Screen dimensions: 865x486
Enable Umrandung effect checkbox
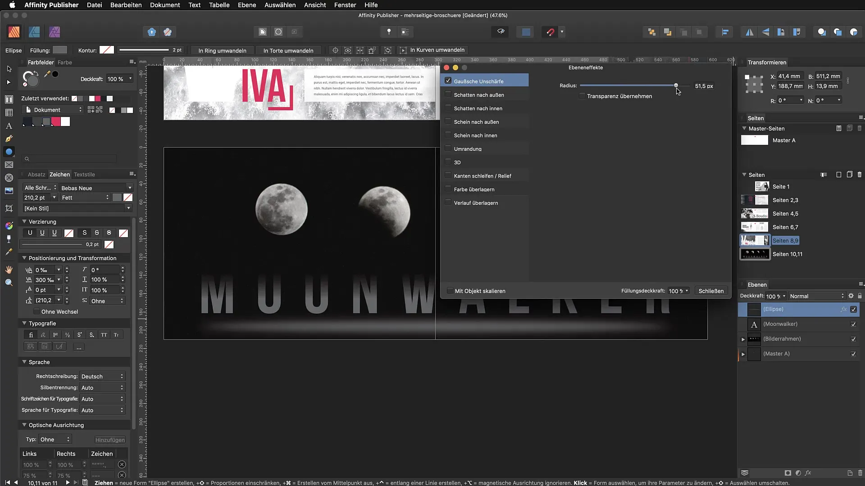(x=448, y=148)
